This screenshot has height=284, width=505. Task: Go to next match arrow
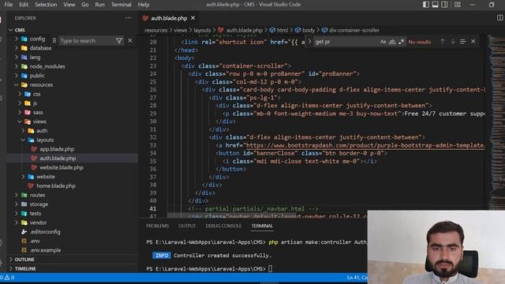(x=452, y=42)
